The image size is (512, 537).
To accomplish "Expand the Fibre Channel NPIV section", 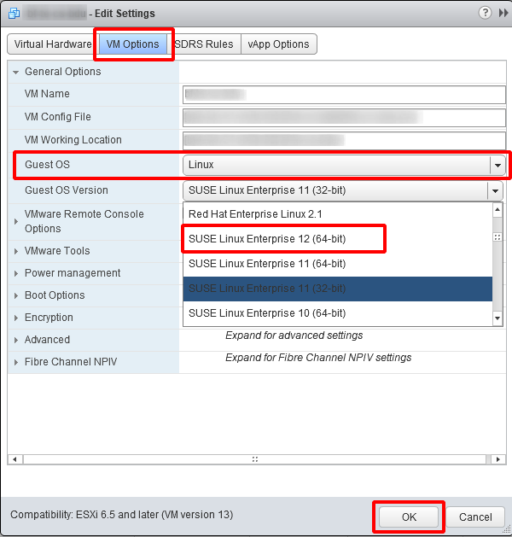I will coord(16,362).
